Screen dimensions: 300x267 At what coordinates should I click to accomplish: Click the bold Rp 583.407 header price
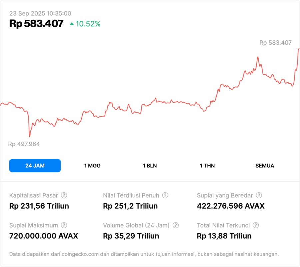(36, 24)
